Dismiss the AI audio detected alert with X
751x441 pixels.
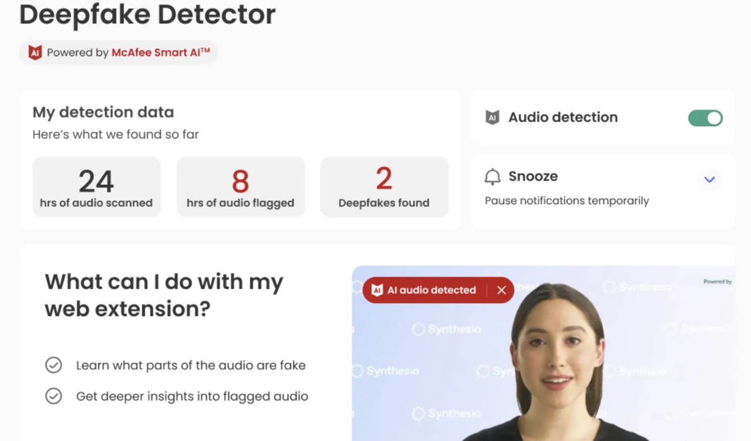coord(501,290)
